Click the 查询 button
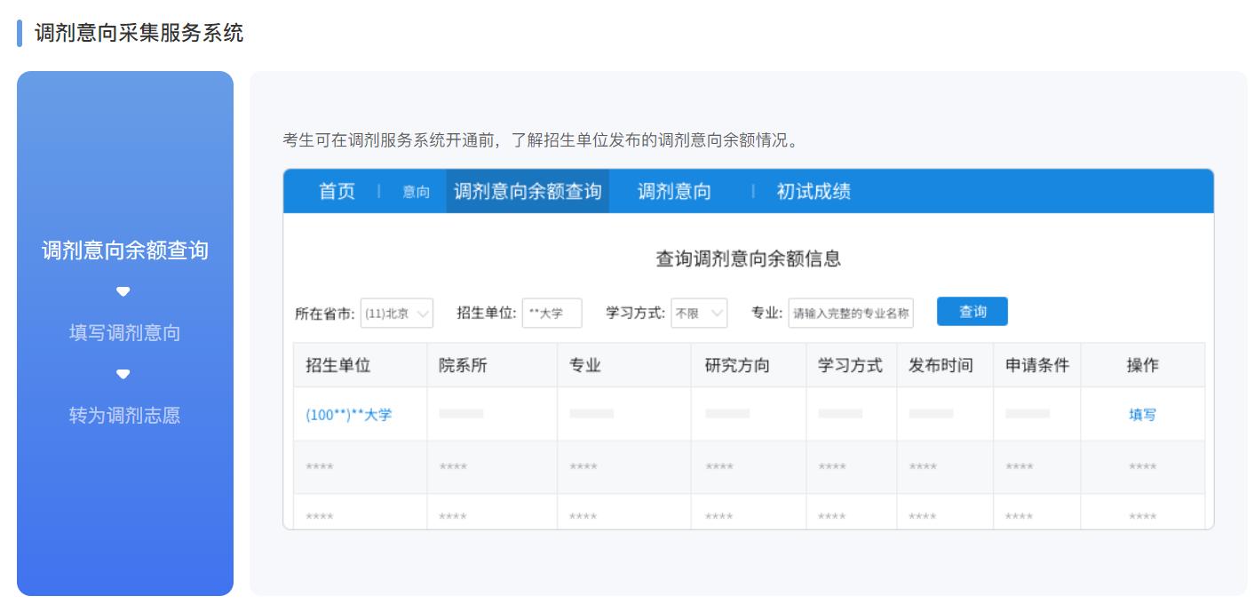This screenshot has width=1254, height=604. click(x=972, y=312)
